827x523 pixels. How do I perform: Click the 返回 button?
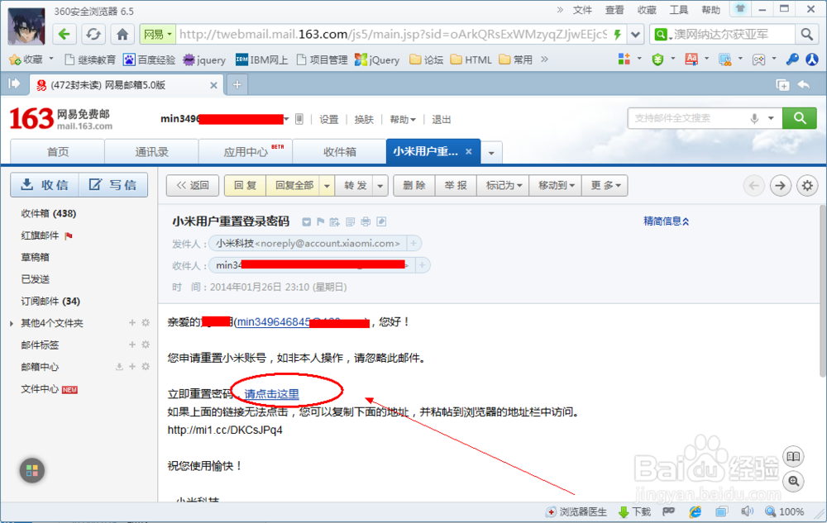point(193,185)
